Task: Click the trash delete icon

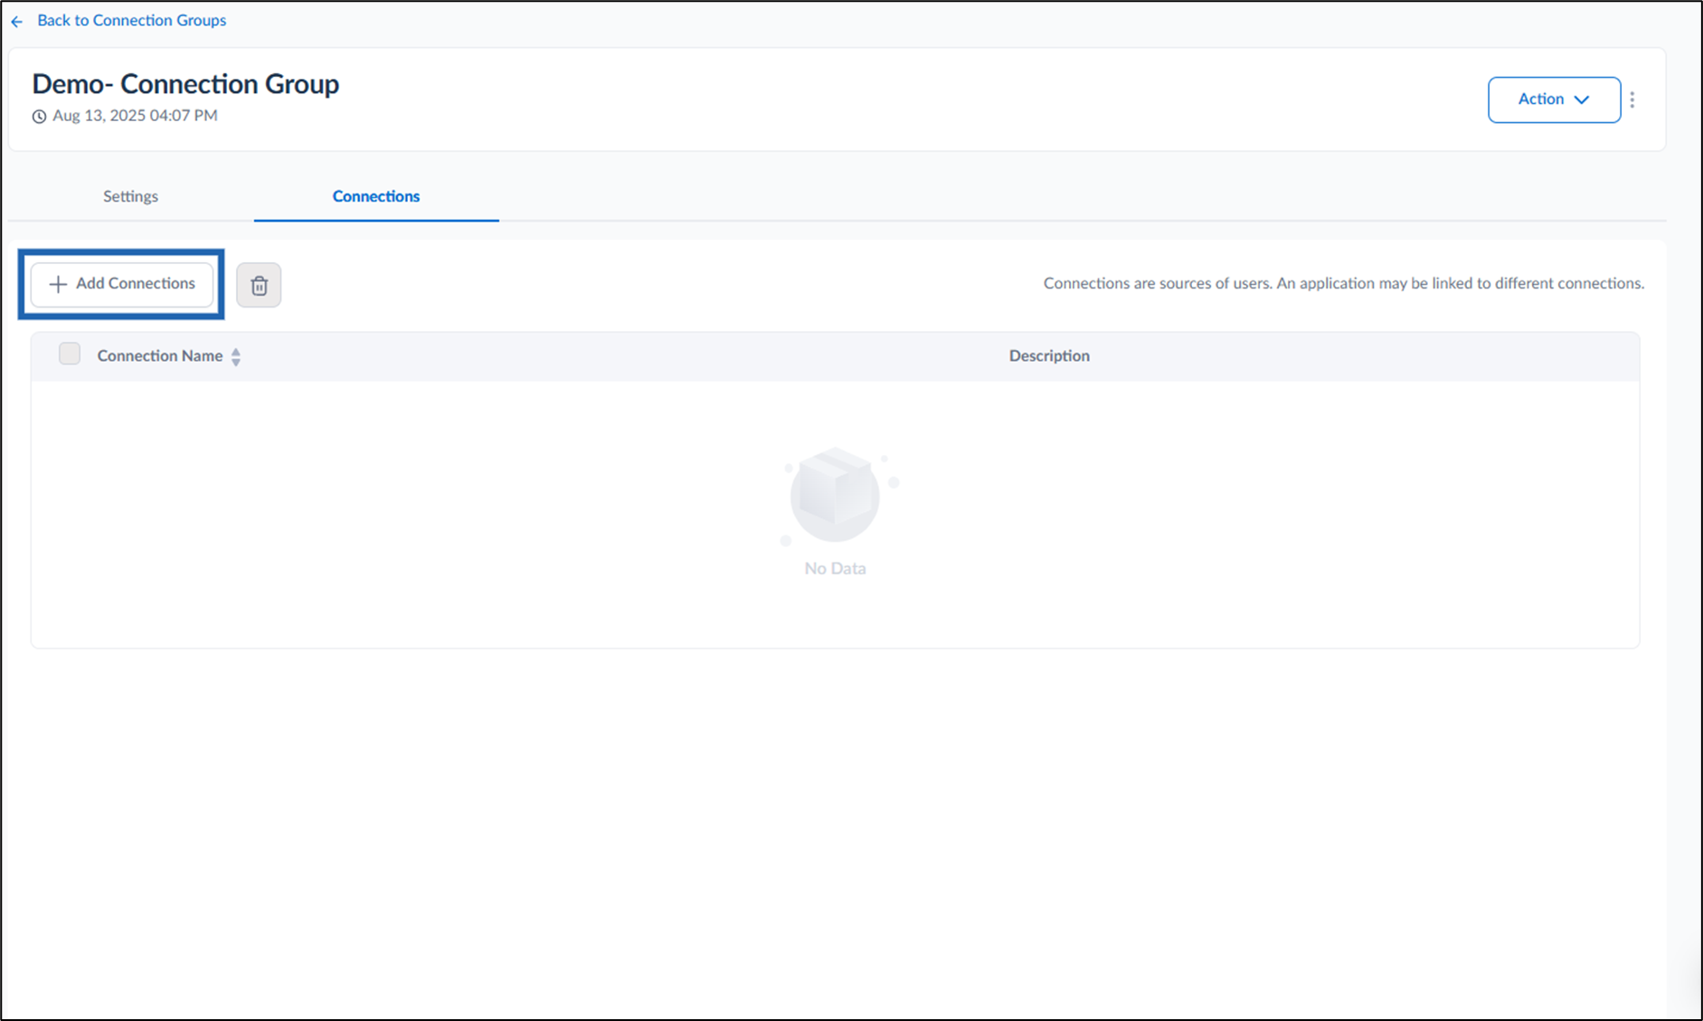Action: pyautogui.click(x=259, y=285)
